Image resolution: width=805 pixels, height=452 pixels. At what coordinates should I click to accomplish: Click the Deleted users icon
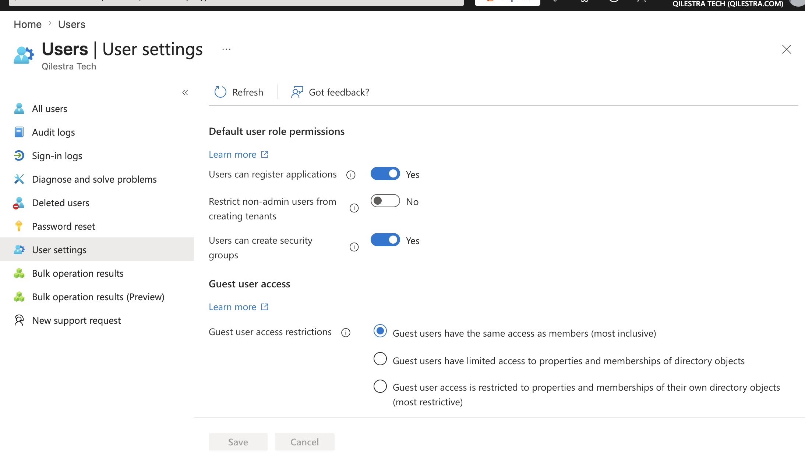[x=18, y=203]
